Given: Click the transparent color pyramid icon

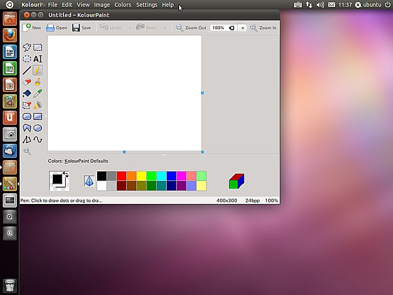Looking at the screenshot, I should (x=89, y=180).
